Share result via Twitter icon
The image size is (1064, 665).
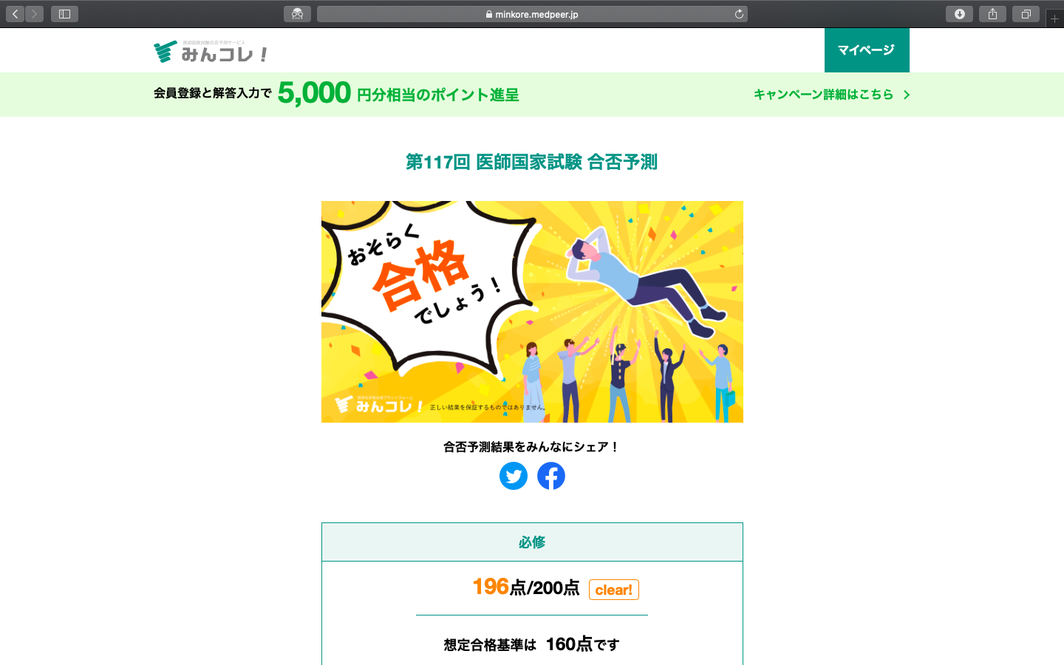pyautogui.click(x=514, y=476)
